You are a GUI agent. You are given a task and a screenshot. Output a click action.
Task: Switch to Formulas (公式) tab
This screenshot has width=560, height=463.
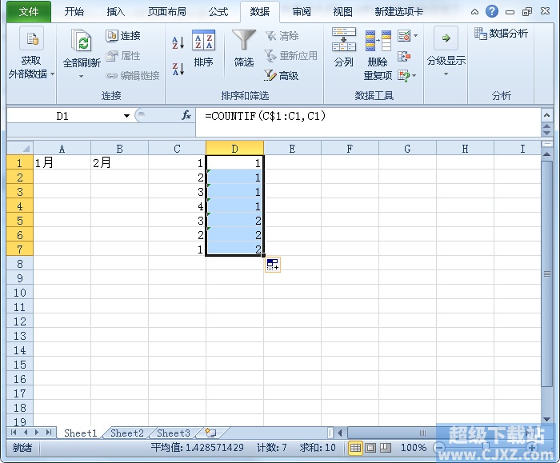click(x=218, y=12)
